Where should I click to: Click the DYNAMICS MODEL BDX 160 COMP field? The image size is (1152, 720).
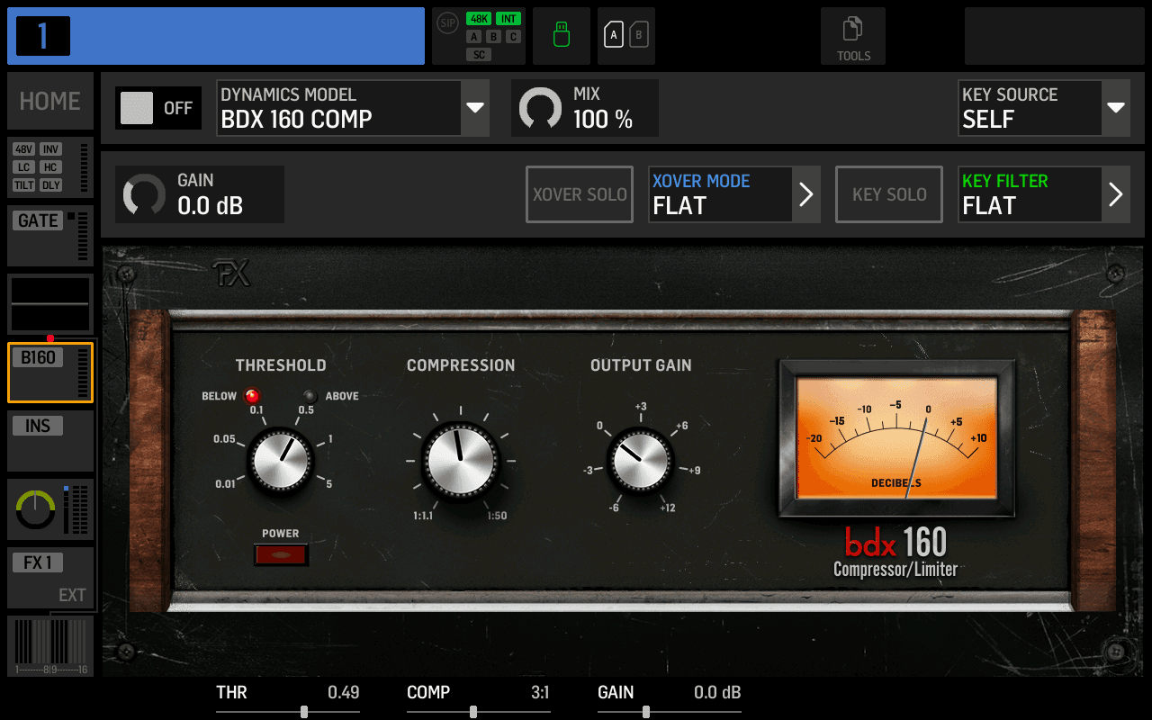pyautogui.click(x=338, y=108)
